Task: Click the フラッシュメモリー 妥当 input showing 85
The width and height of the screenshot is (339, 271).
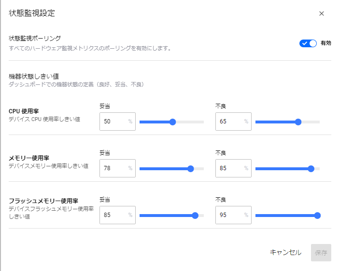Action: pos(117,215)
